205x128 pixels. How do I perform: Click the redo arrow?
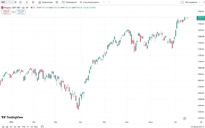pos(109,2)
